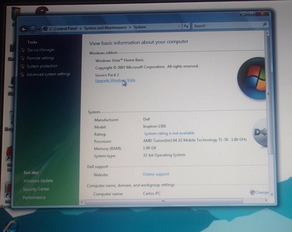Open Device Manager from Tasks

pos(41,50)
